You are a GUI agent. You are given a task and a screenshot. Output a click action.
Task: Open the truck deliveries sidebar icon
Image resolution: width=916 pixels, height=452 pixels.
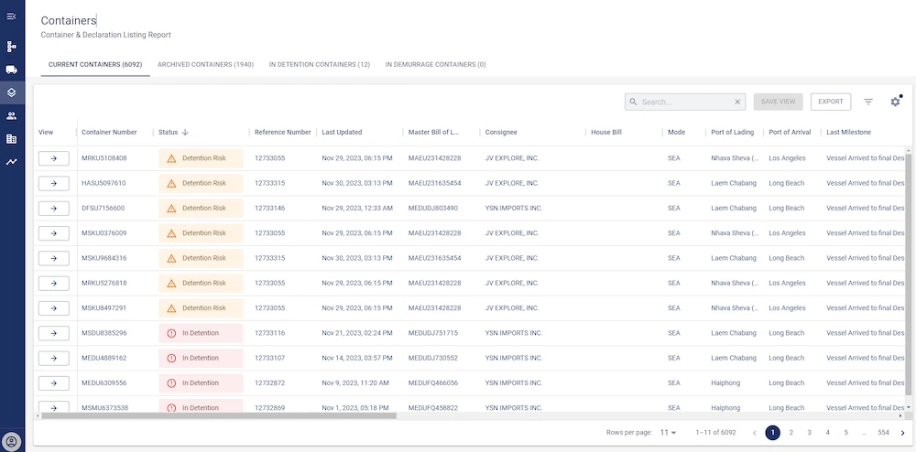point(11,70)
